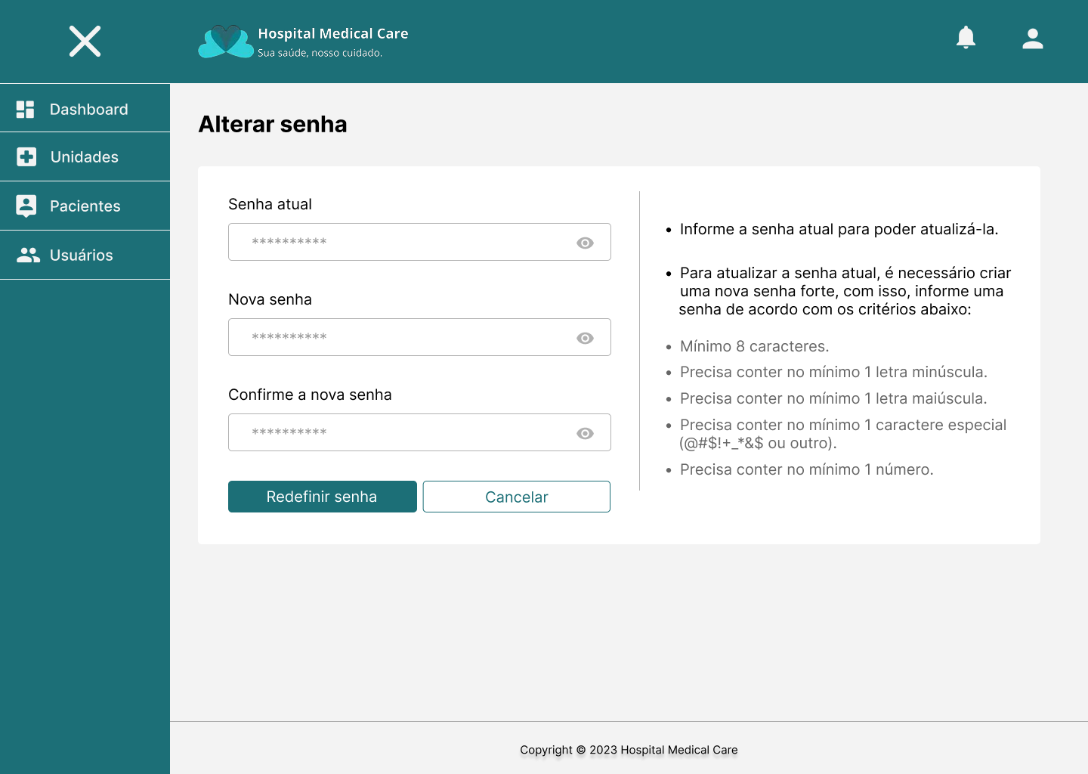Click into the Nova senha field
The height and width of the screenshot is (774, 1088).
point(419,337)
